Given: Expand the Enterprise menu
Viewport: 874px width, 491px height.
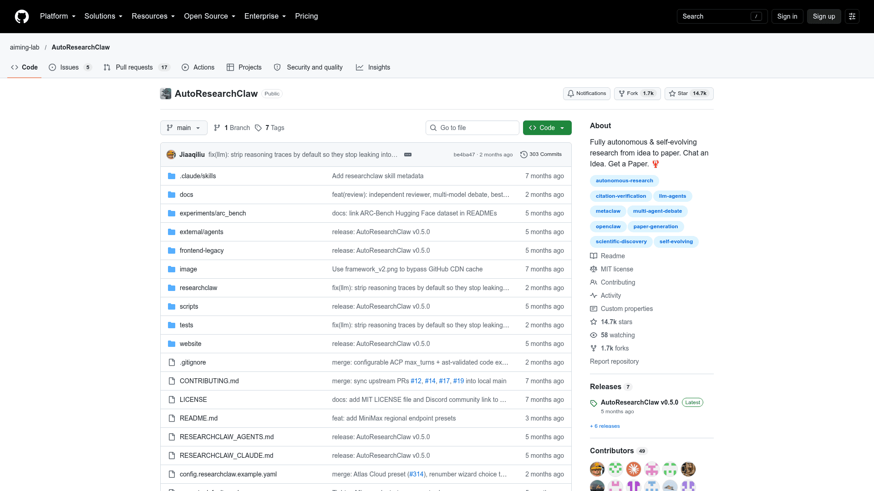Looking at the screenshot, I should pos(265,16).
